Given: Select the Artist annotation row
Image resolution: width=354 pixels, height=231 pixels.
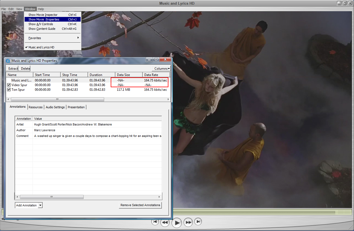Looking at the screenshot, I should (88, 124).
